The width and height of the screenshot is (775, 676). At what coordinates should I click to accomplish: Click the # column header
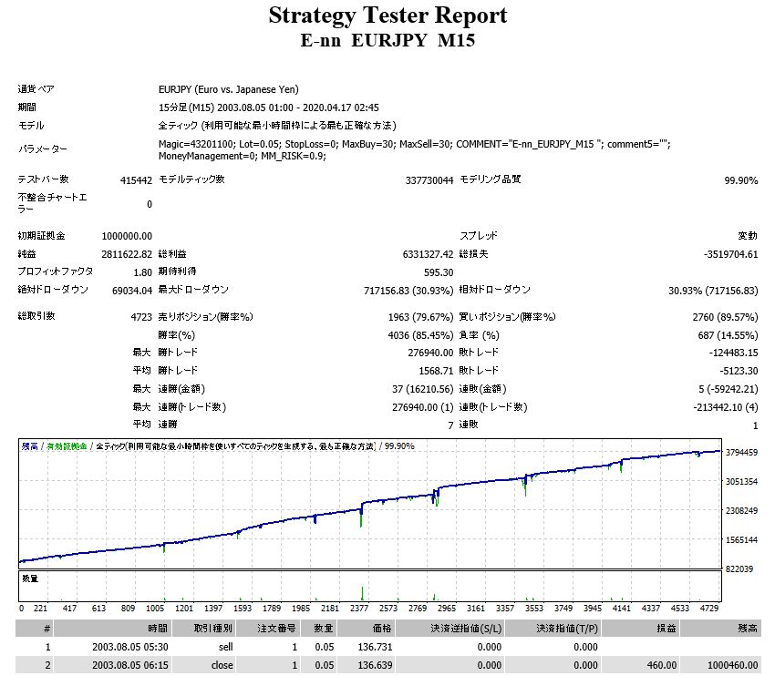[x=34, y=628]
